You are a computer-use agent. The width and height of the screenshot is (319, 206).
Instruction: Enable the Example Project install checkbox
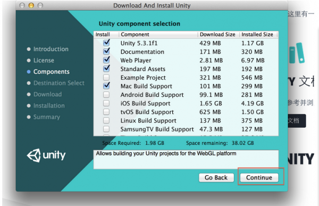pyautogui.click(x=106, y=77)
